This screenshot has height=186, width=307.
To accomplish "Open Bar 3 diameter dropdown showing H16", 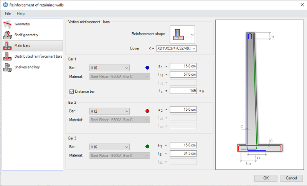I will (109, 147).
